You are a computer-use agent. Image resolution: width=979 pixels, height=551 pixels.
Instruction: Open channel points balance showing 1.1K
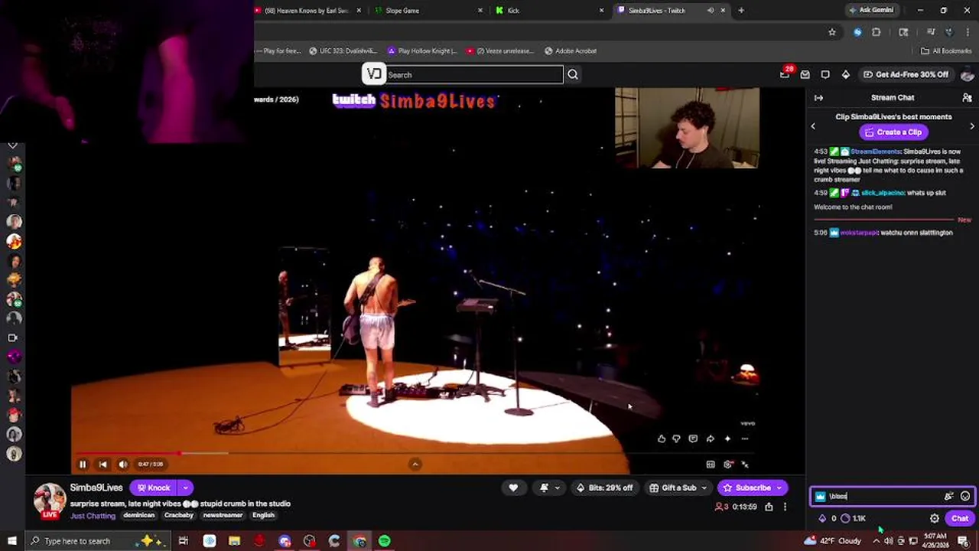click(853, 518)
